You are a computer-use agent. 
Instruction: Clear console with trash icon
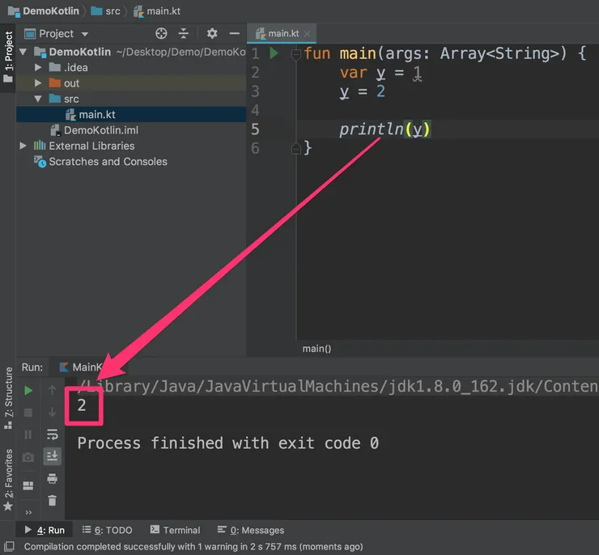53,501
